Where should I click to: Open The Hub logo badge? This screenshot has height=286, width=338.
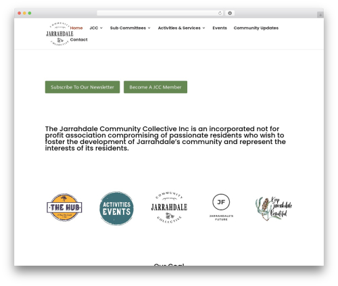[x=64, y=208]
